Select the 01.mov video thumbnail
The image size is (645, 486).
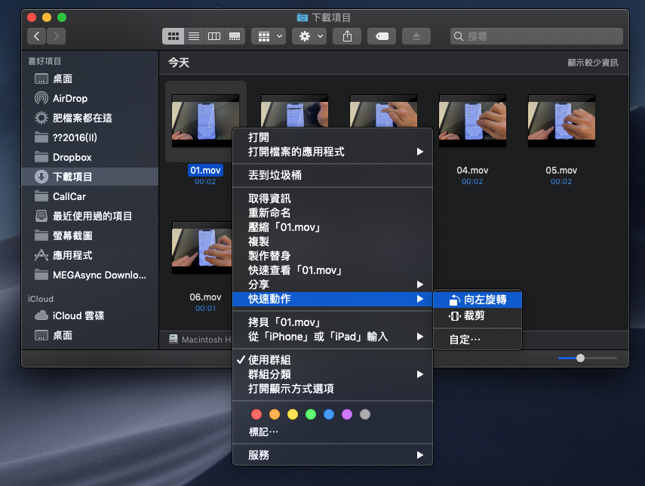[x=206, y=121]
